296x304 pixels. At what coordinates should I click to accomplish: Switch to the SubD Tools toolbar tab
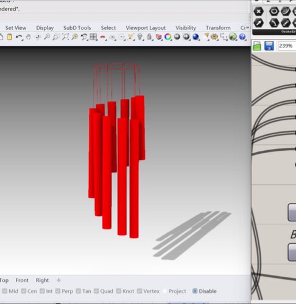(77, 28)
